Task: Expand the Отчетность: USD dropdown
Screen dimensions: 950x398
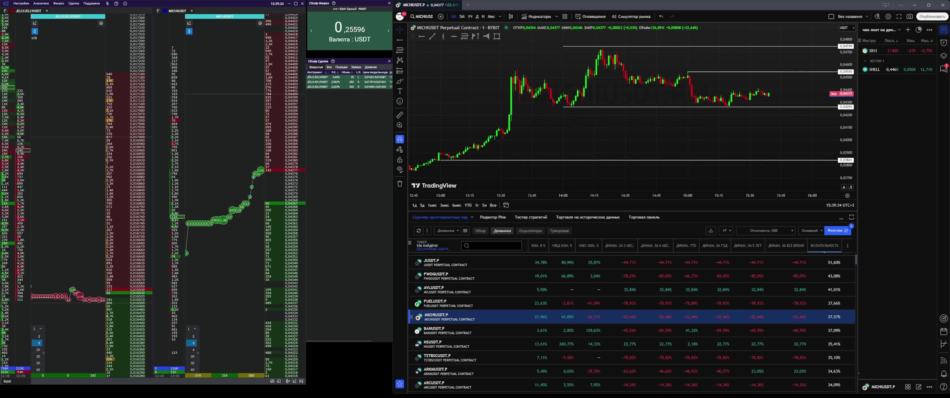Action: click(x=766, y=231)
